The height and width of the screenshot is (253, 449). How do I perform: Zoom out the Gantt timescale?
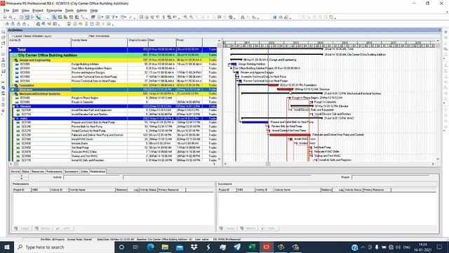point(191,17)
